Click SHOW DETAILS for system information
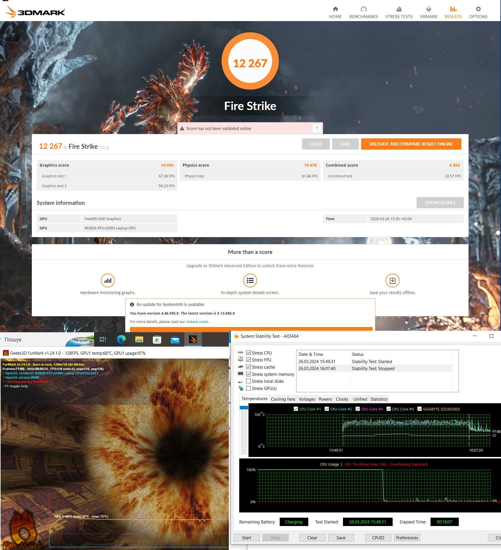The image size is (501, 550). pyautogui.click(x=440, y=202)
